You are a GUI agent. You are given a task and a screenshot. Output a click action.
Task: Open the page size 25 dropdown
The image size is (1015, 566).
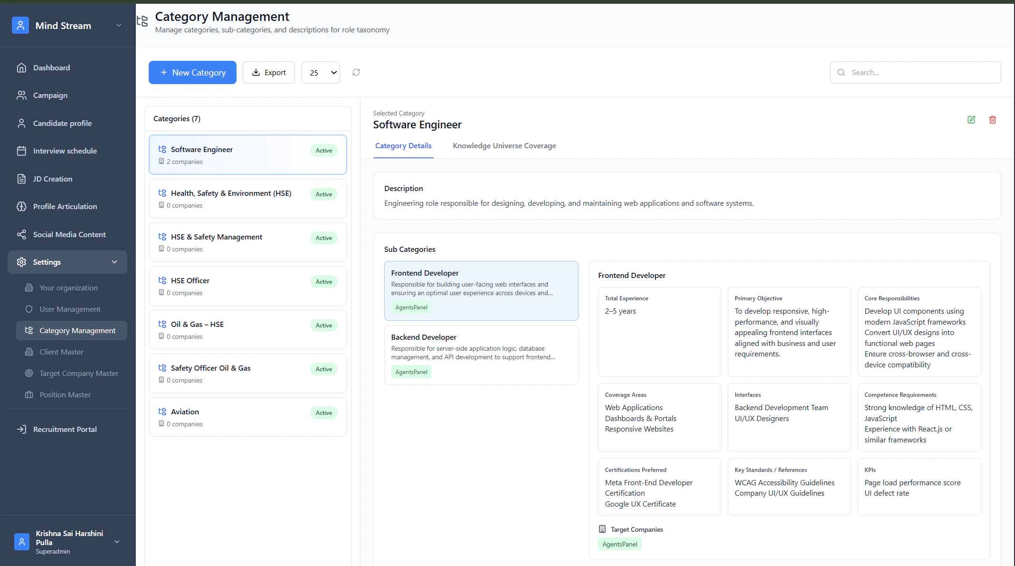[321, 73]
